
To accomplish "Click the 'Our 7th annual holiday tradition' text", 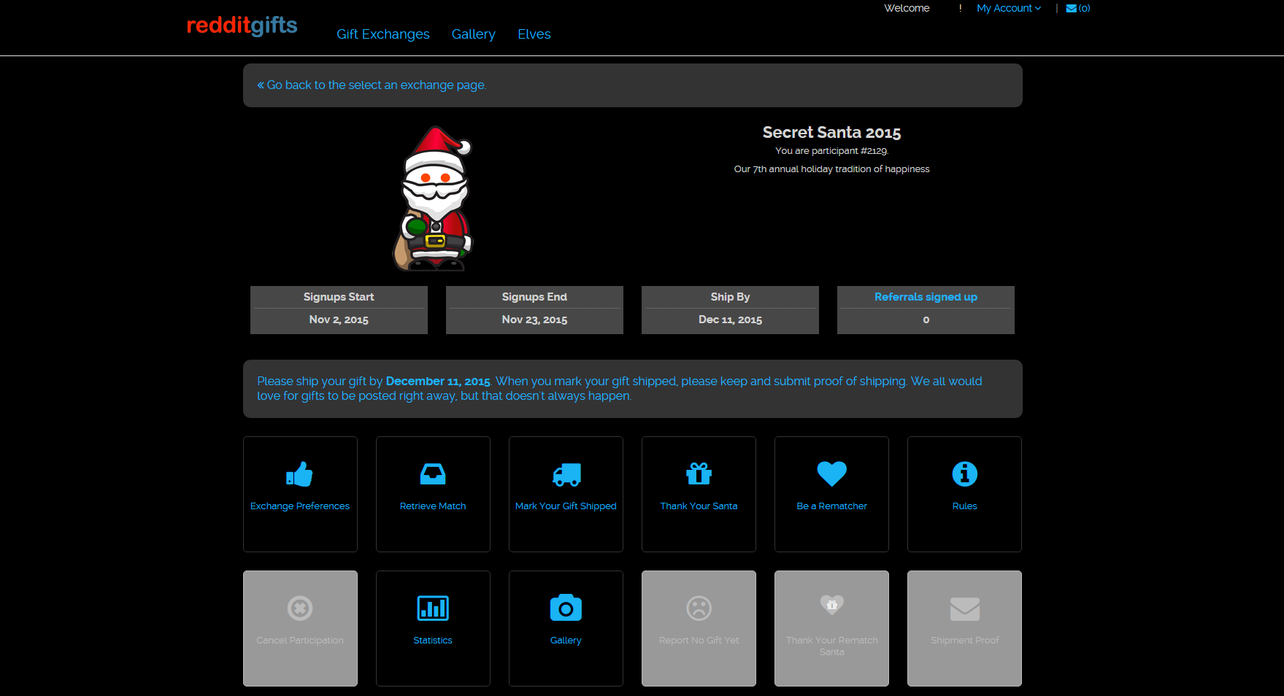I will click(x=832, y=169).
